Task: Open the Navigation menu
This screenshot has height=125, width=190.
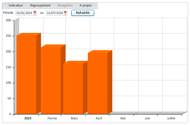Action: [65, 5]
